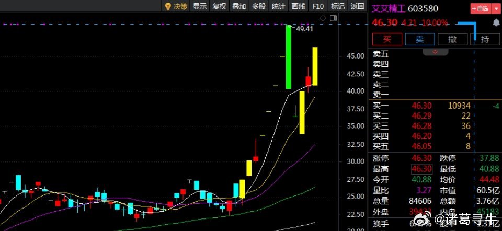Click the latest yellow candlestick
Screen dimensions: 502x231
pyautogui.click(x=315, y=66)
